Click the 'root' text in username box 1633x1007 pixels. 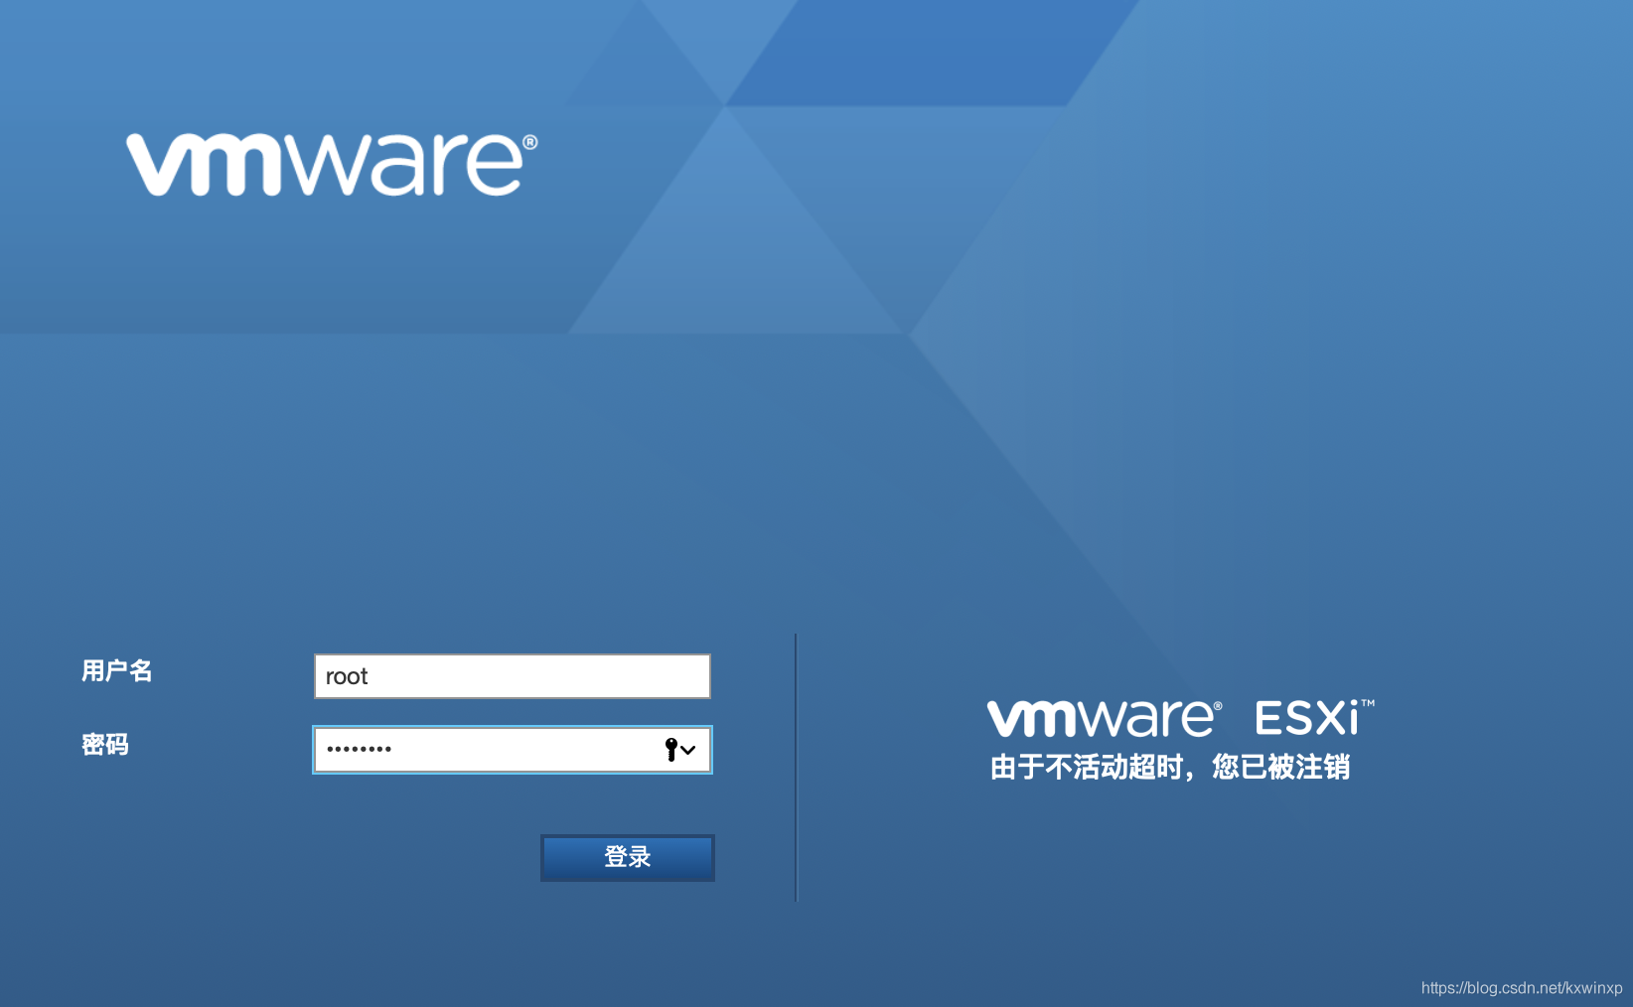click(x=347, y=677)
